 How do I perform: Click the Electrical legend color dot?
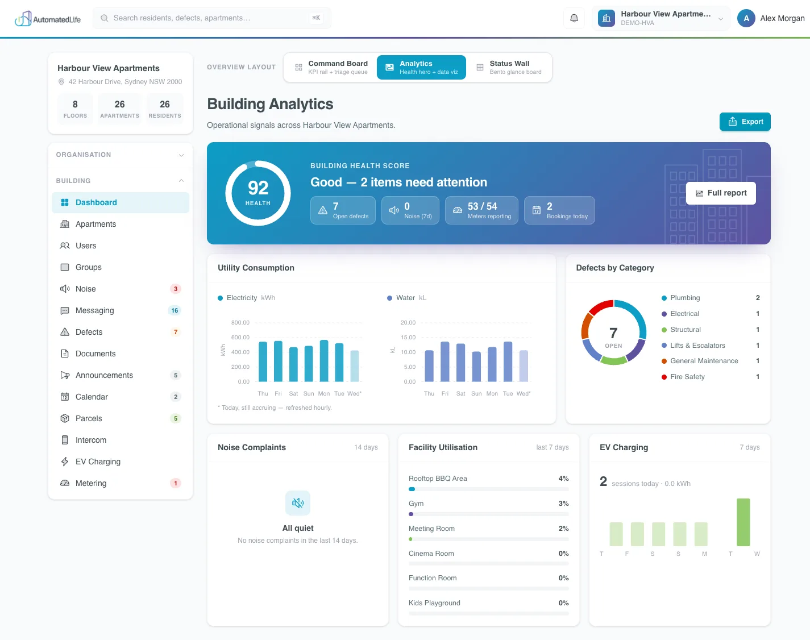point(664,314)
